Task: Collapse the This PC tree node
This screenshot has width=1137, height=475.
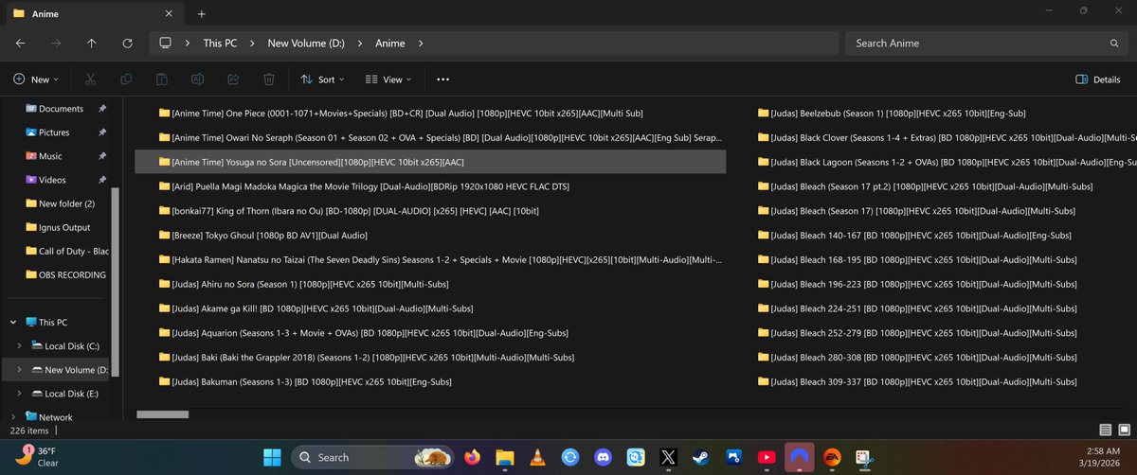Action: pos(12,323)
